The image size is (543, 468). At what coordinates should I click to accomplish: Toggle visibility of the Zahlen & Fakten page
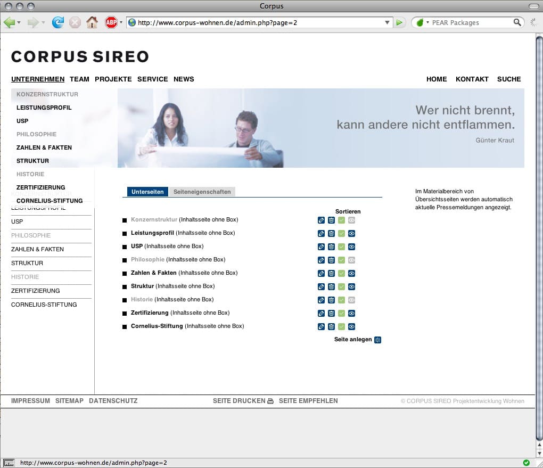(351, 274)
